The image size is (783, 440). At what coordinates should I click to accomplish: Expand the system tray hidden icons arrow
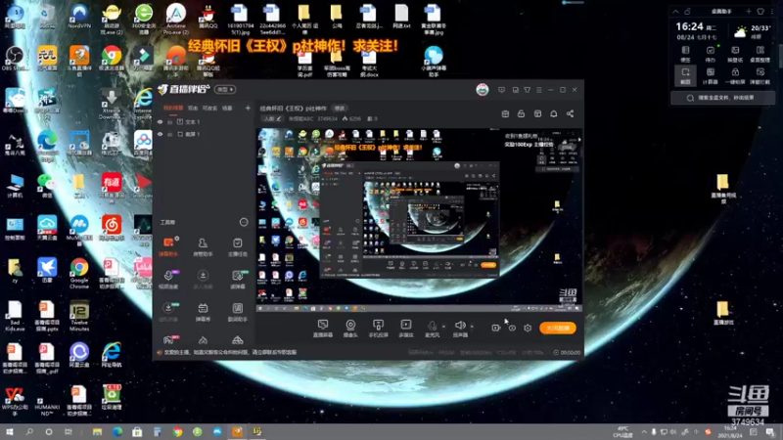[x=644, y=432]
